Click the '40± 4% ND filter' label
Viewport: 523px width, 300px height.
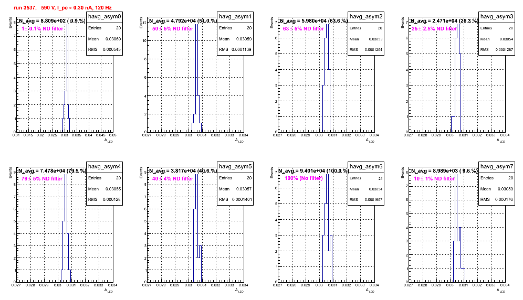coord(173,179)
